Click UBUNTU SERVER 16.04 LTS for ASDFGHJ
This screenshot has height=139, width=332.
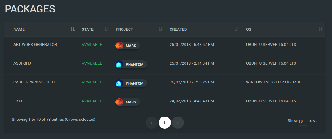271,63
